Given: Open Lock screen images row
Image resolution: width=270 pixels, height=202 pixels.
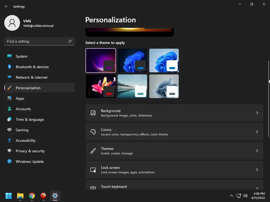Looking at the screenshot, I should pyautogui.click(x=175, y=170).
